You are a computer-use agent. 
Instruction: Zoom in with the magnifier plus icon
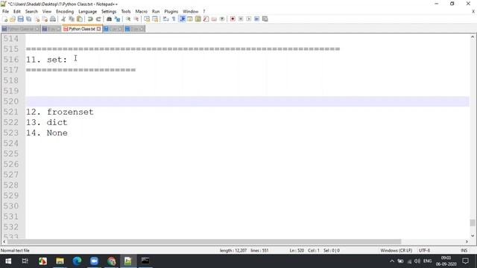[x=128, y=19]
